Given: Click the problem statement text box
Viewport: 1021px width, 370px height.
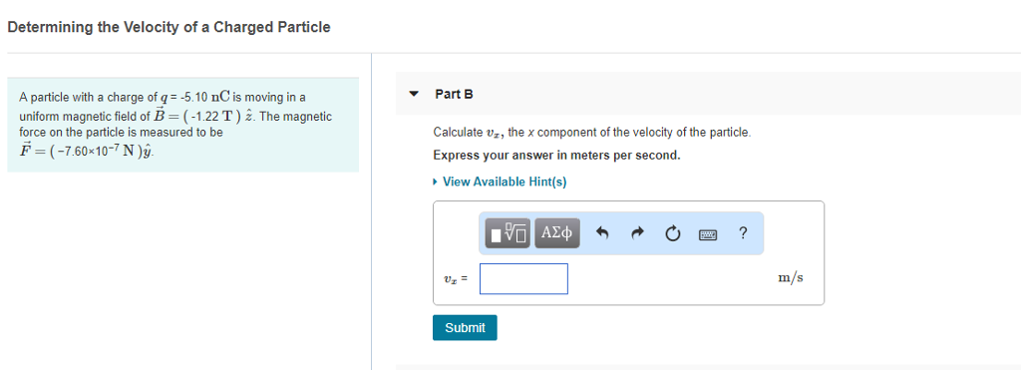Looking at the screenshot, I should click(x=183, y=125).
